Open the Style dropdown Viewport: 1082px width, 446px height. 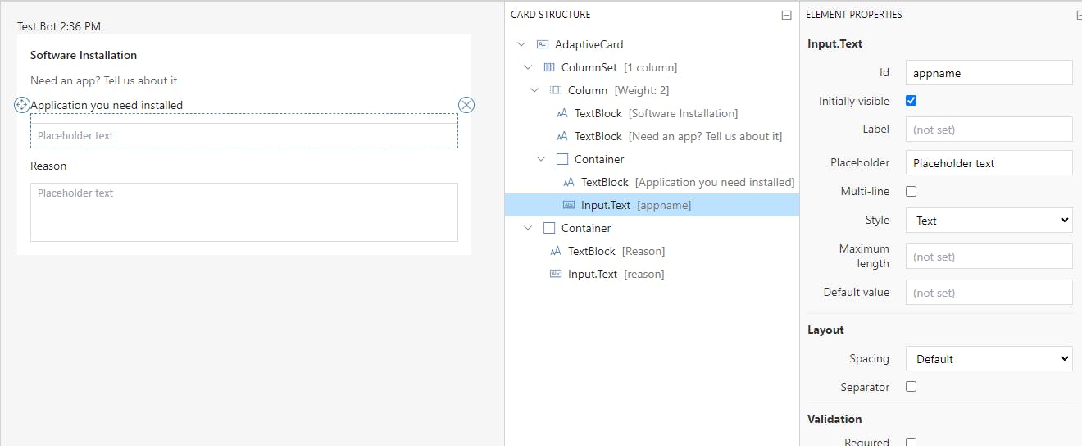(x=989, y=221)
